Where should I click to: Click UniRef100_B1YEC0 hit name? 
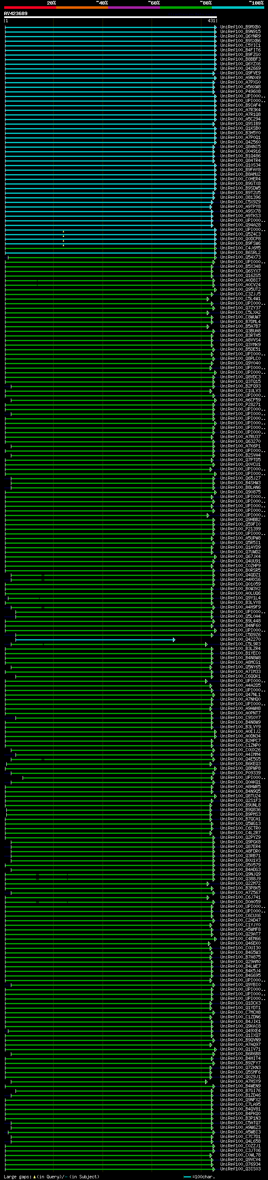point(240,653)
